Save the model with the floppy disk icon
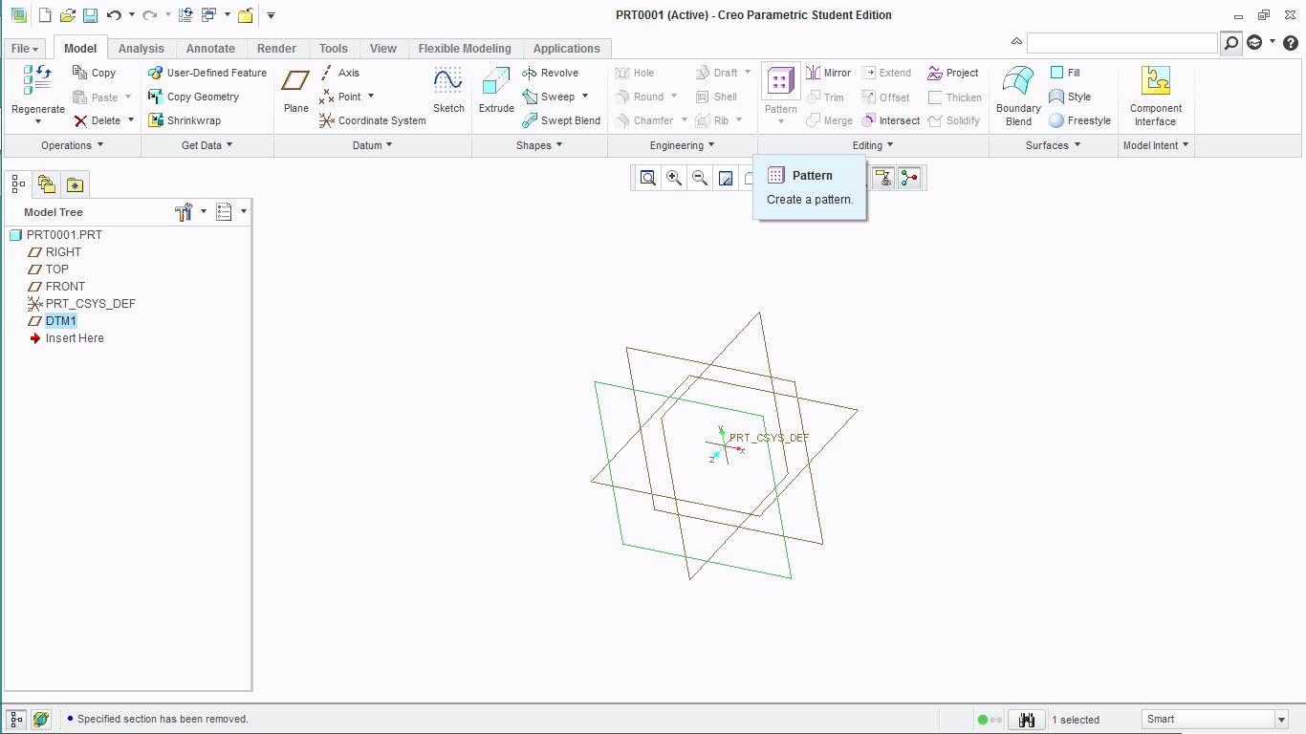 [x=90, y=15]
